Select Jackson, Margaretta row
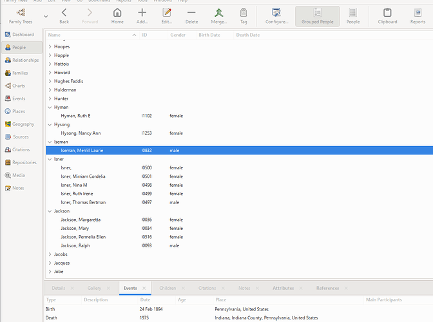The image size is (433, 322). [239, 220]
